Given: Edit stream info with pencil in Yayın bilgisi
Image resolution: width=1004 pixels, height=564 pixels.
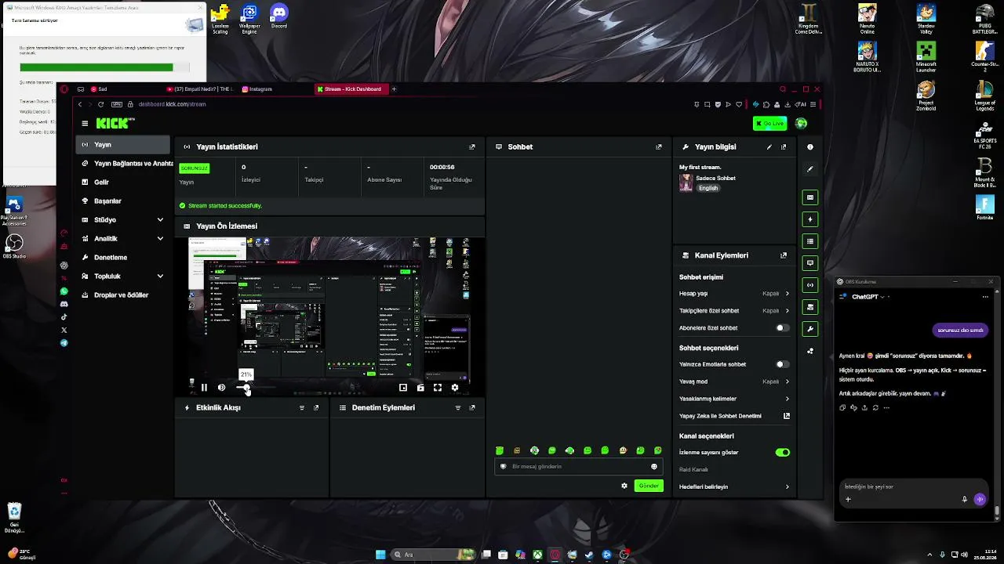Looking at the screenshot, I should point(769,146).
